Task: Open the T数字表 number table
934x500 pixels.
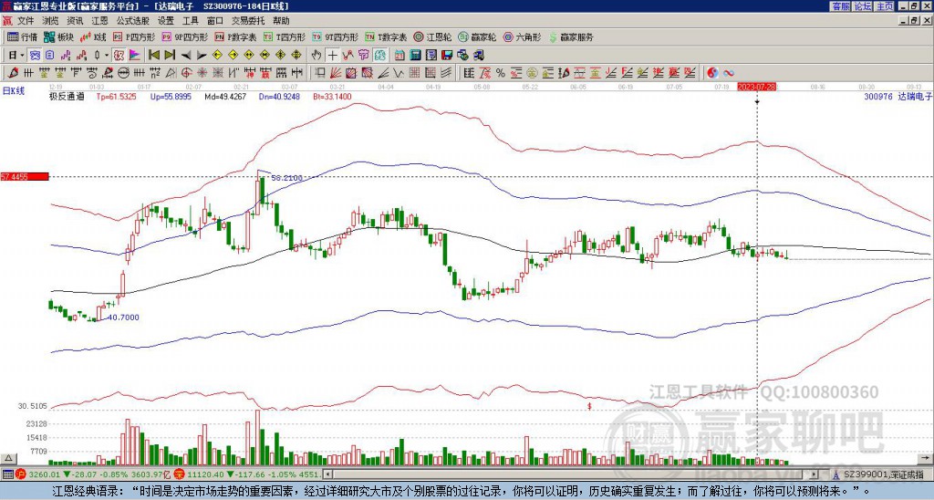Action: tap(386, 36)
